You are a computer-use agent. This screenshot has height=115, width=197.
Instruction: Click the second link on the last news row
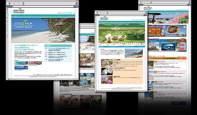pyautogui.click(x=58, y=61)
